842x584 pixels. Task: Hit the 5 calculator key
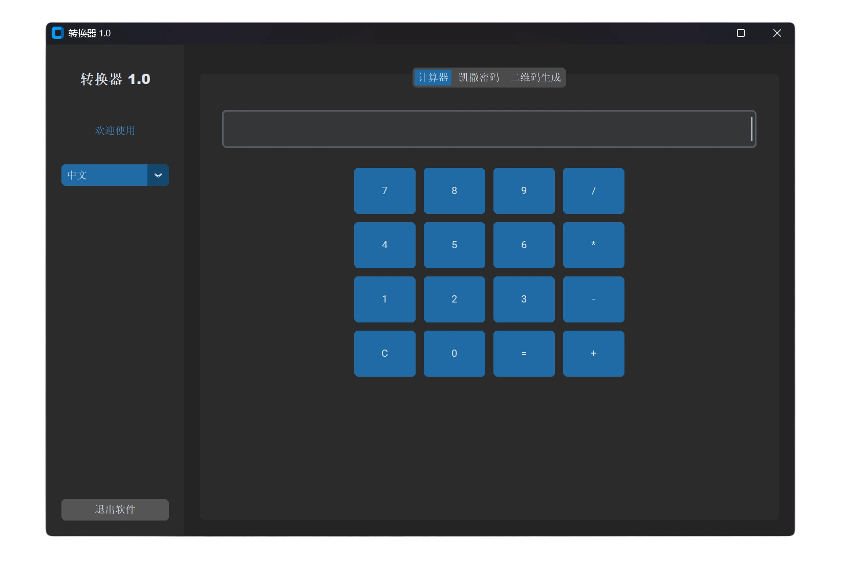(455, 245)
